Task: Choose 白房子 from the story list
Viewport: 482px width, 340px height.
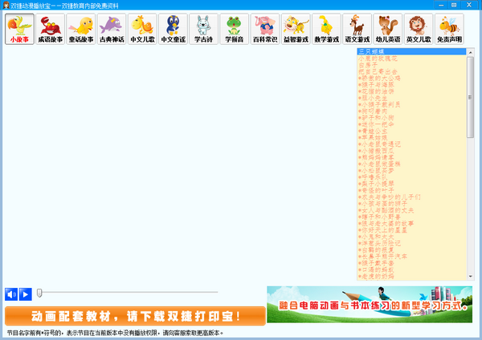Action: point(411,65)
